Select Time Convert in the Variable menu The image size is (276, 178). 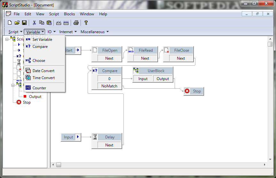tap(44, 78)
